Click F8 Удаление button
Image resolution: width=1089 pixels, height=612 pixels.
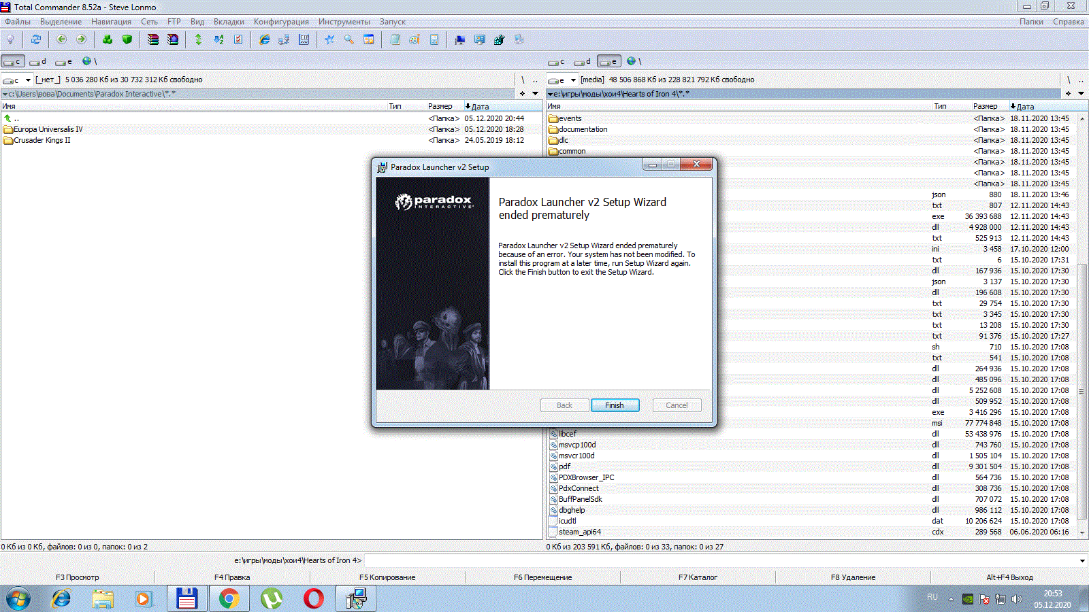click(853, 577)
